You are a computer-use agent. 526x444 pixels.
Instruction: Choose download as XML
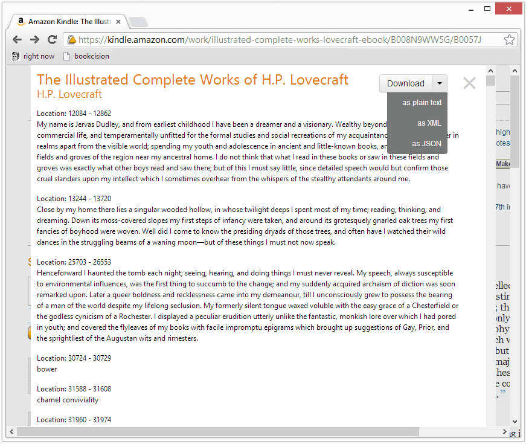click(x=429, y=123)
